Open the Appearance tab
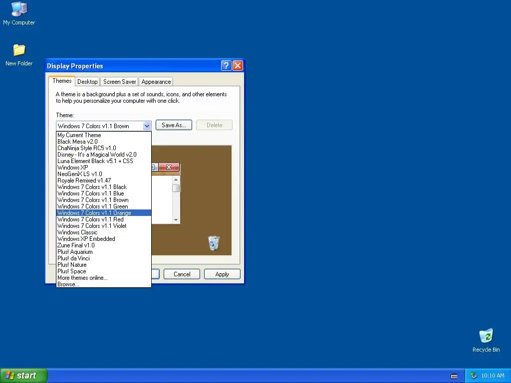 [x=156, y=82]
